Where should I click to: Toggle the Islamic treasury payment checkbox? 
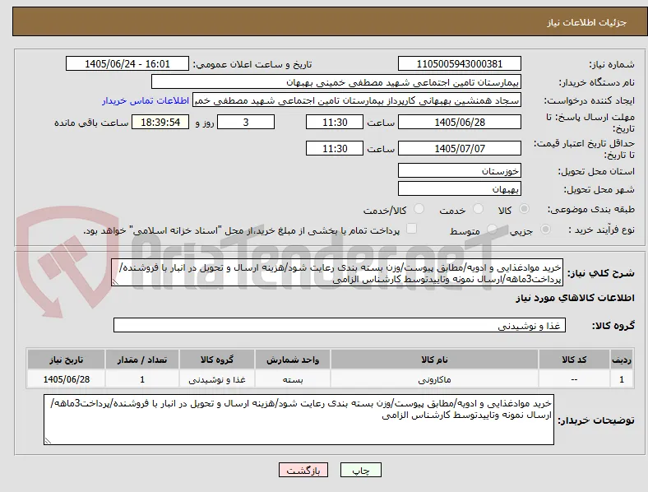(x=411, y=229)
